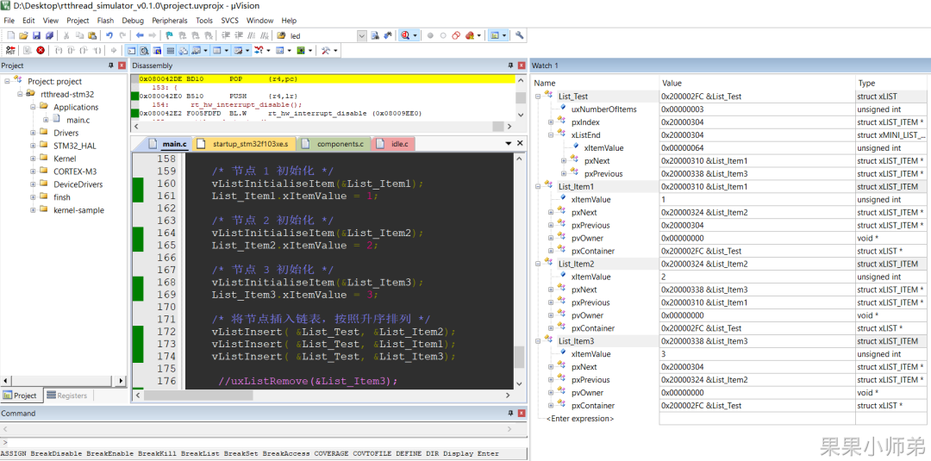The height and width of the screenshot is (461, 931).
Task: Click the Reset CPU (RST) toolbar icon
Action: (x=10, y=51)
